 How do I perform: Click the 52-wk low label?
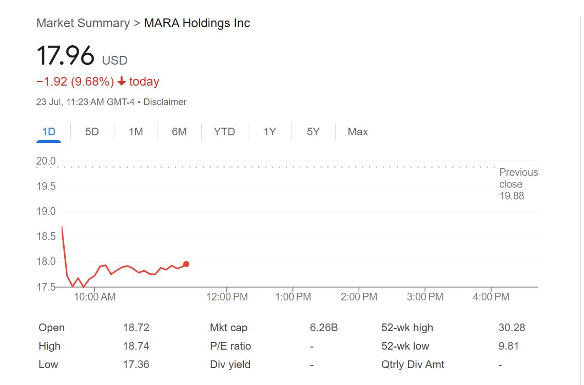click(405, 346)
